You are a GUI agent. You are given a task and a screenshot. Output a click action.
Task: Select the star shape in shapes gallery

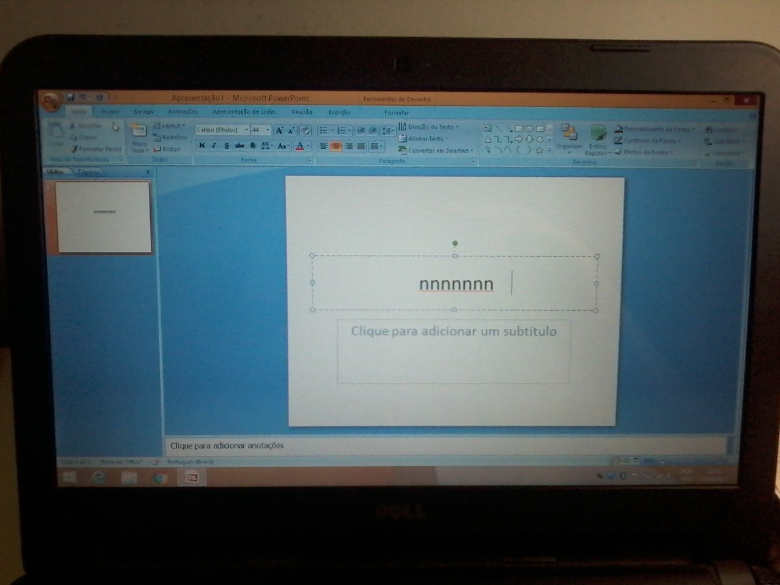coord(539,150)
